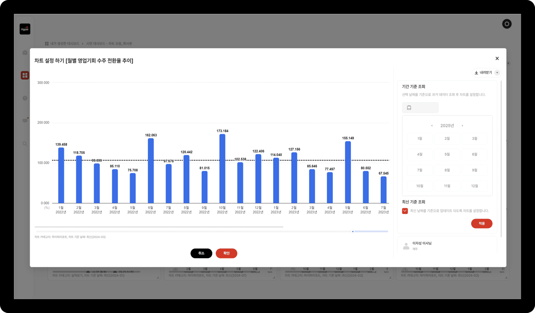Select 3월 in the month picker
This screenshot has width=535, height=313.
(474, 138)
